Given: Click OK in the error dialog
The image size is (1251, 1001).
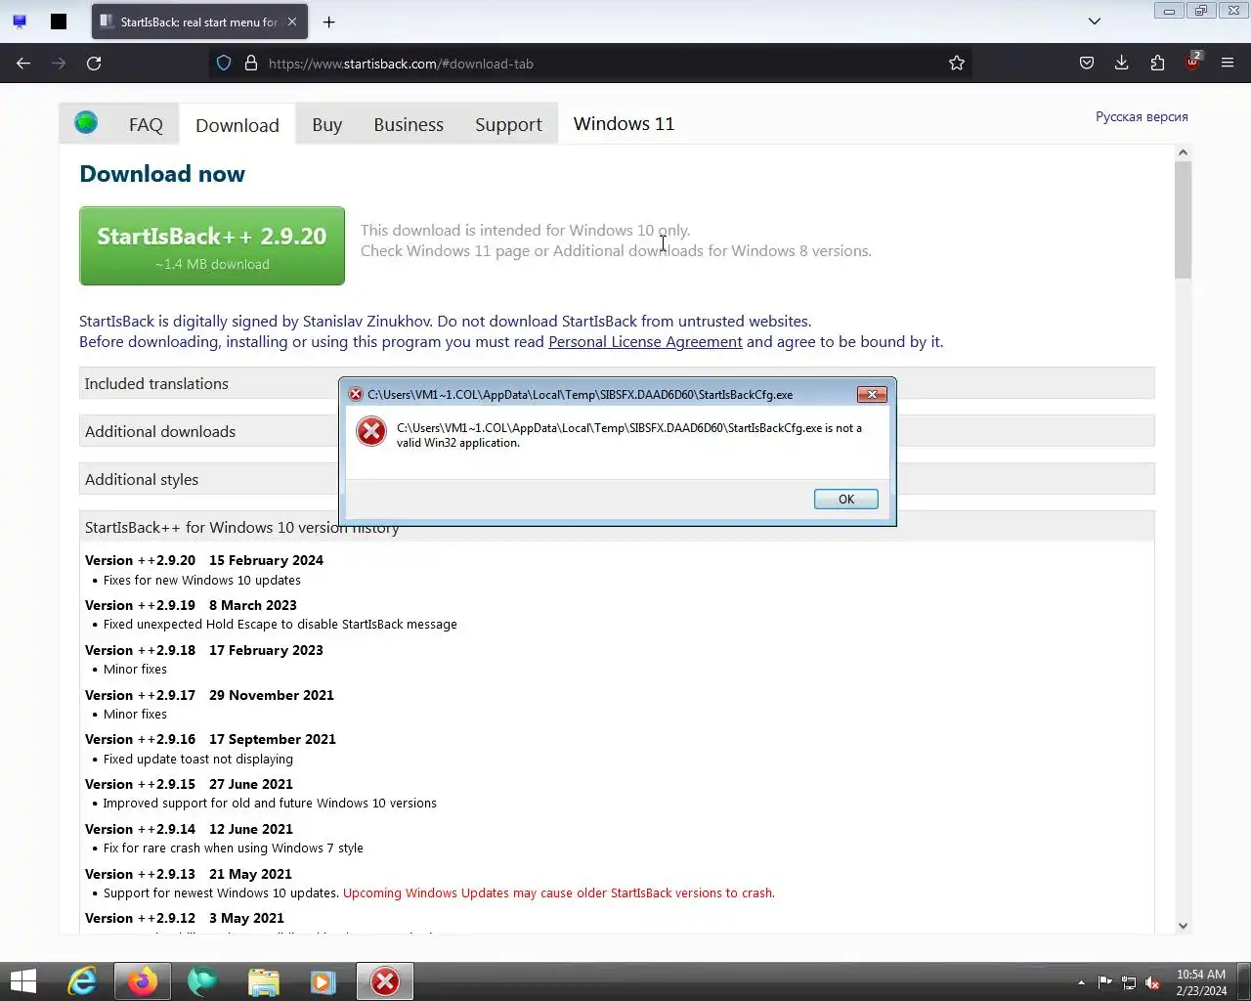Looking at the screenshot, I should coord(846,499).
